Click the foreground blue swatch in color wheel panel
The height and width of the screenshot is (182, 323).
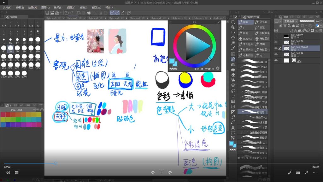[x=171, y=61]
